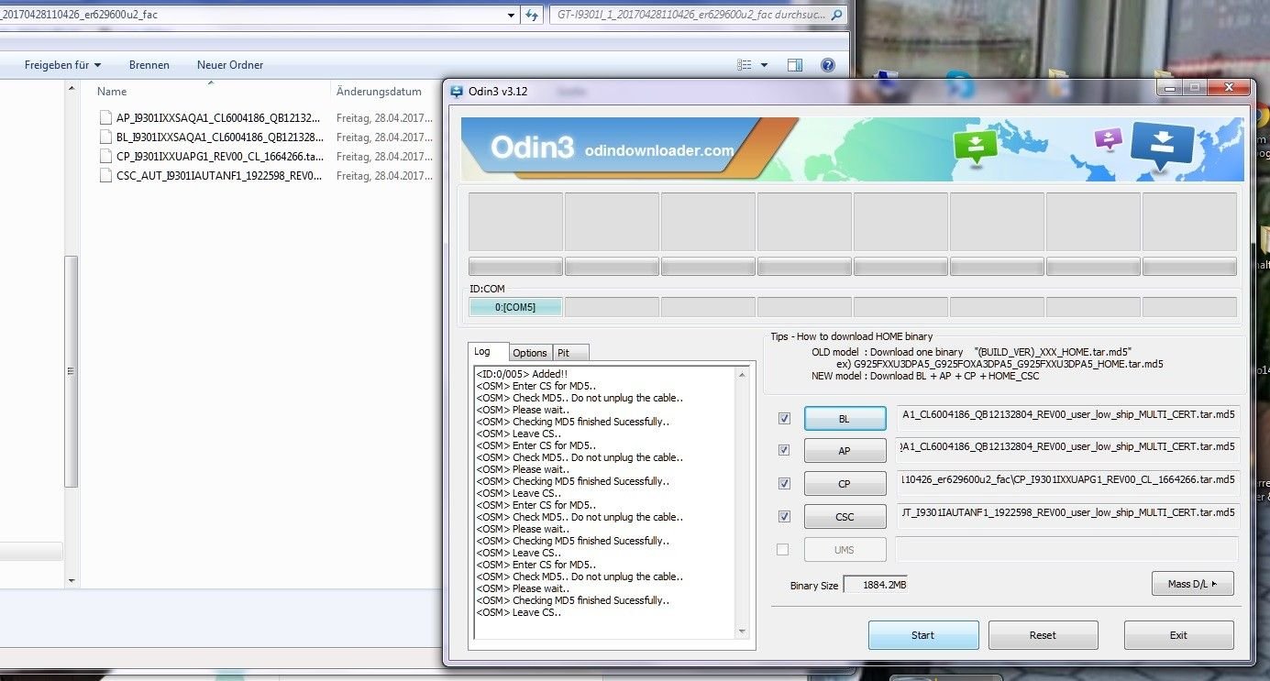The height and width of the screenshot is (681, 1270).
Task: Toggle the Explorer preview pane icon
Action: coord(795,65)
